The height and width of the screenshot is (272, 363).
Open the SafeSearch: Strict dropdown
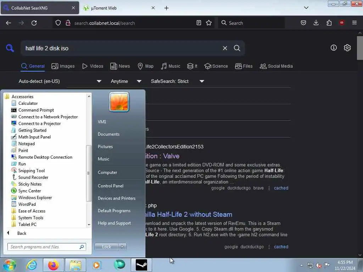[177, 81]
